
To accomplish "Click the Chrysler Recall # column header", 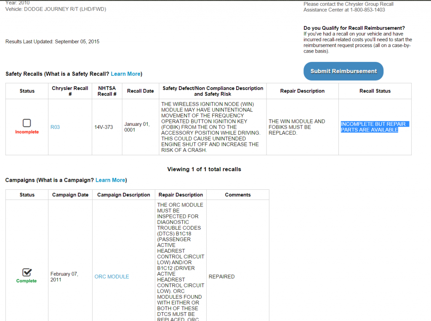I will click(70, 91).
